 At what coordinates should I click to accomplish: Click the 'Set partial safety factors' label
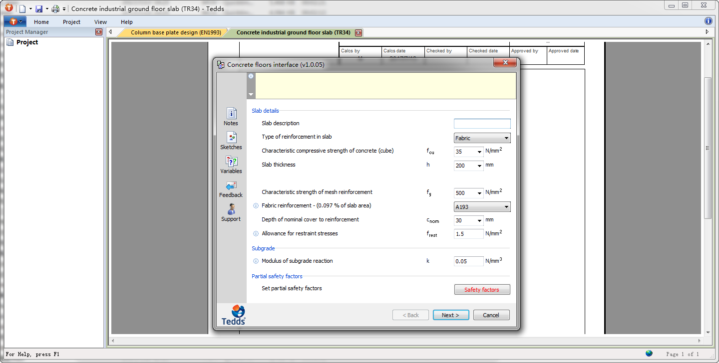pyautogui.click(x=292, y=288)
